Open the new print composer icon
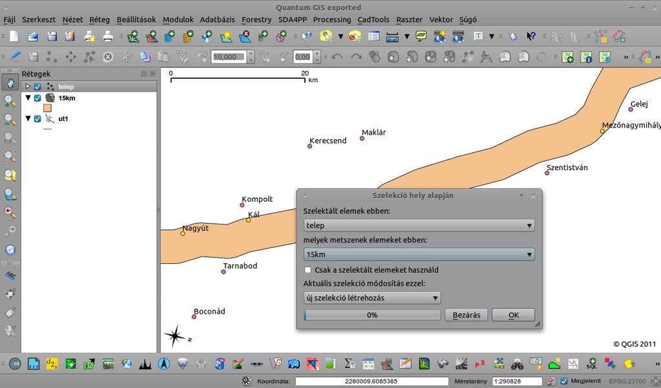The image size is (661, 388). tap(89, 36)
